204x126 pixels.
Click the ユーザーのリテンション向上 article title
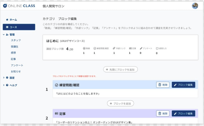[94, 122]
